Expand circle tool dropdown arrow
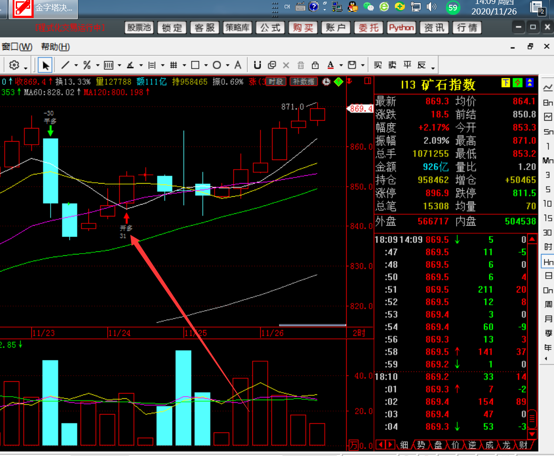Screen dimensions: 554x456 pos(227,66)
